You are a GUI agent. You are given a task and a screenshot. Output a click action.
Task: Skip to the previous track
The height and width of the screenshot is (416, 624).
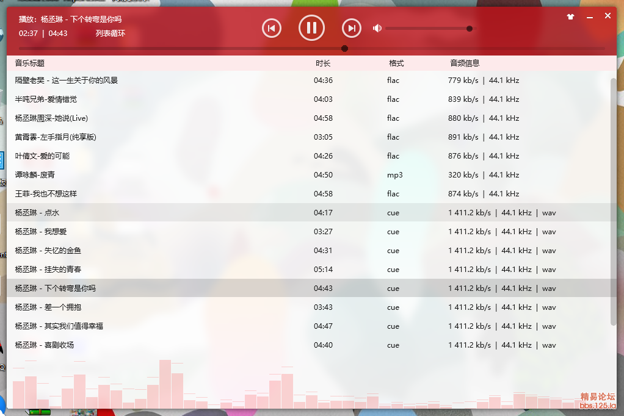[272, 28]
